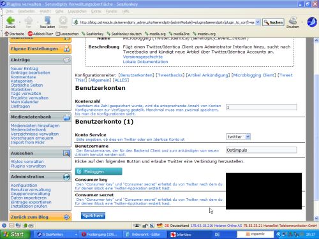The height and width of the screenshot is (239, 319).
Task: Click the Mediendatenbank folder icon
Action: [x=67, y=117]
